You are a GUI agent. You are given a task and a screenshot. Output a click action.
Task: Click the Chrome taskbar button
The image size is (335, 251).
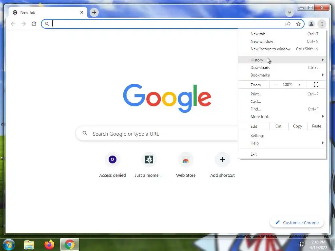70,244
